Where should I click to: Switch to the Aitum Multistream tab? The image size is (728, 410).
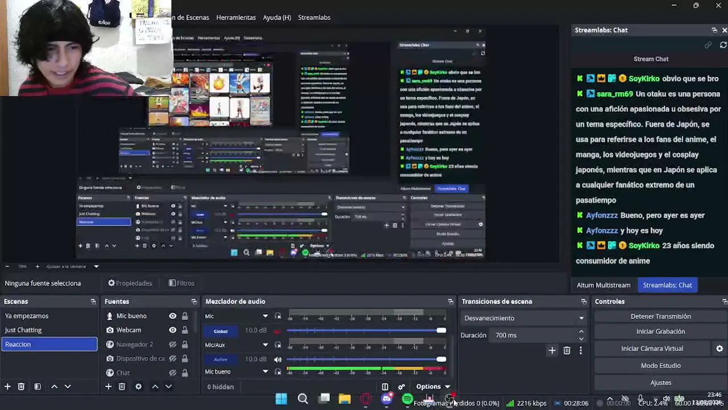[603, 285]
